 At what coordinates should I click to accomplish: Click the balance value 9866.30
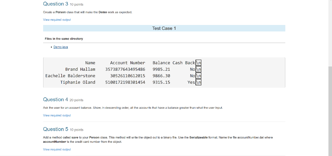click(x=161, y=76)
